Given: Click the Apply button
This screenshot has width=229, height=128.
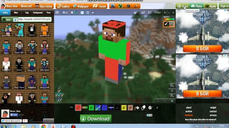Looking at the screenshot, I should coord(210,6).
